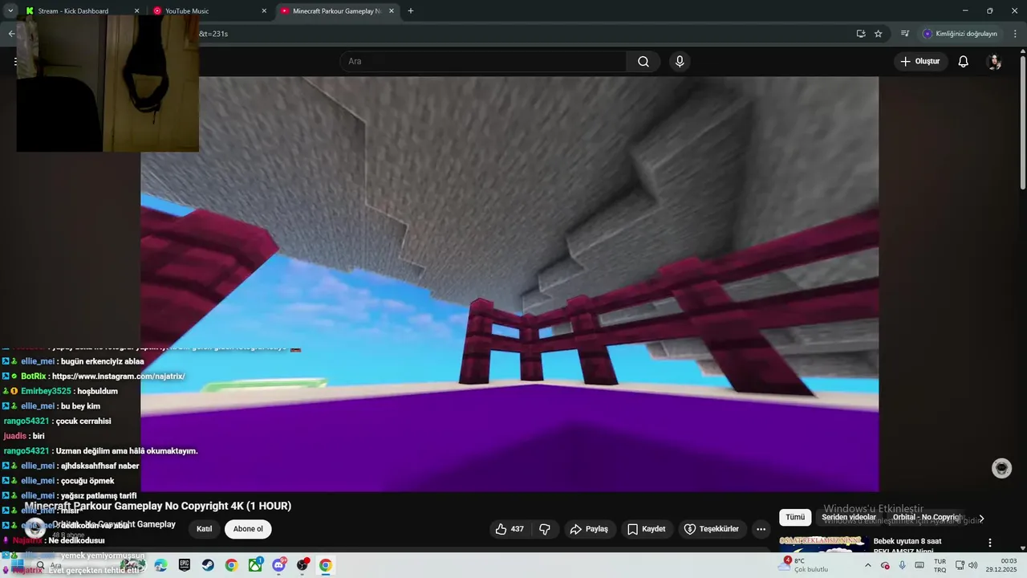Open Xbox app from the taskbar
The image size is (1027, 578).
click(x=255, y=565)
